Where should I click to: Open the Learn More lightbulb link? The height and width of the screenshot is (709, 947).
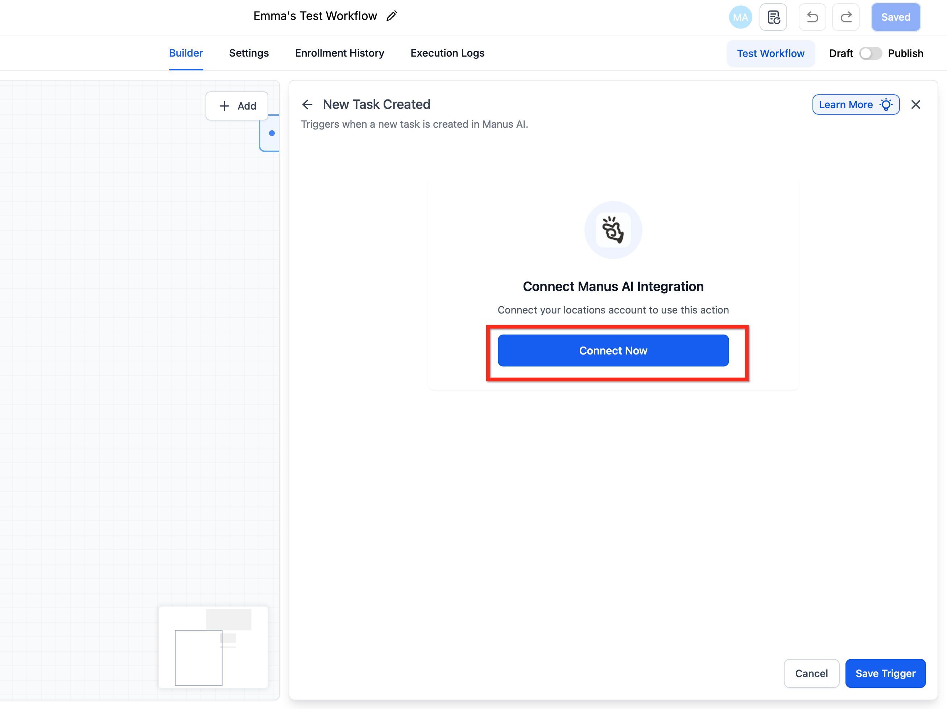click(855, 104)
